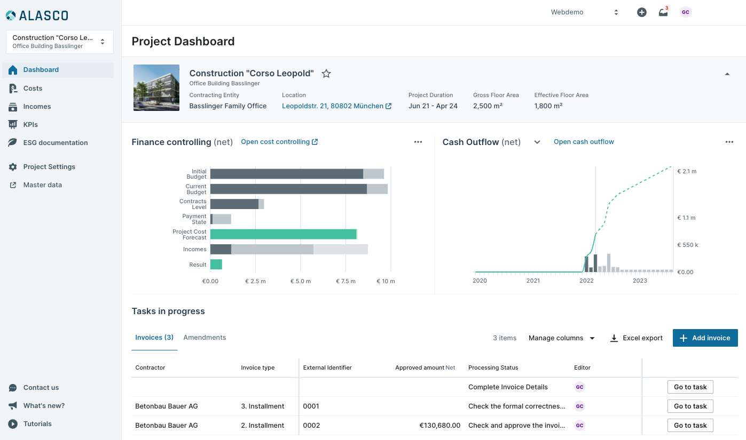Image resolution: width=746 pixels, height=440 pixels.
Task: Click the Add invoice button
Action: pyautogui.click(x=705, y=338)
